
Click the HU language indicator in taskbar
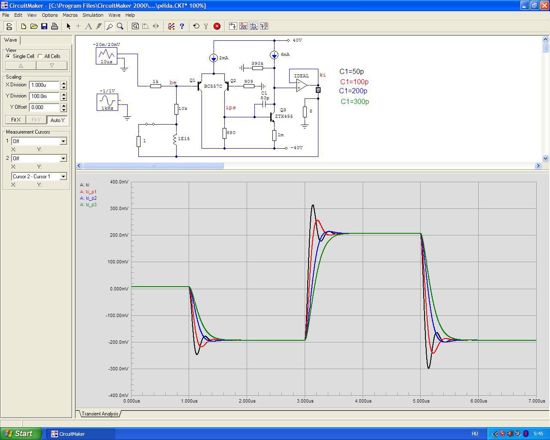475,434
